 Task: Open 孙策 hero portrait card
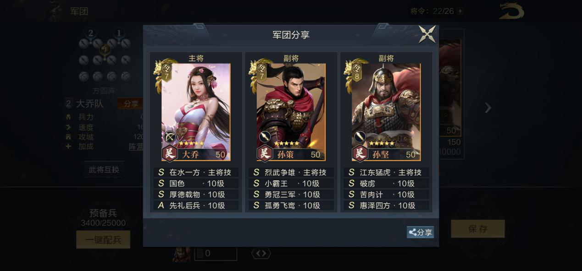click(x=291, y=112)
